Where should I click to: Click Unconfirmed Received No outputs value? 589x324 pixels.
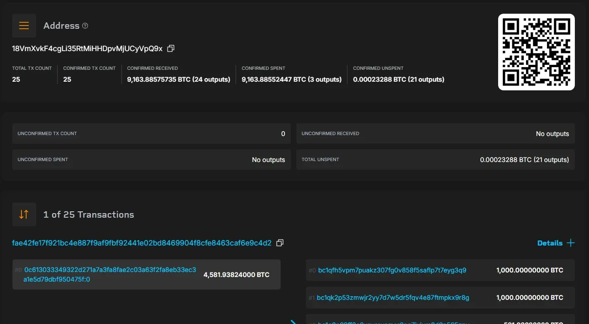[552, 134]
